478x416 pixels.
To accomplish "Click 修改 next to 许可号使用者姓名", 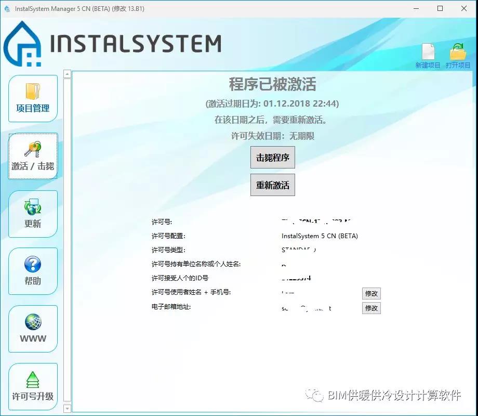I will (x=371, y=294).
